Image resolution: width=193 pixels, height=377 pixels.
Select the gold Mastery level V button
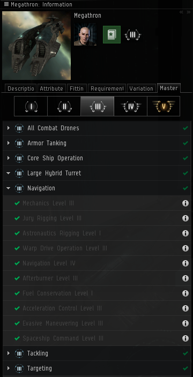click(x=164, y=106)
